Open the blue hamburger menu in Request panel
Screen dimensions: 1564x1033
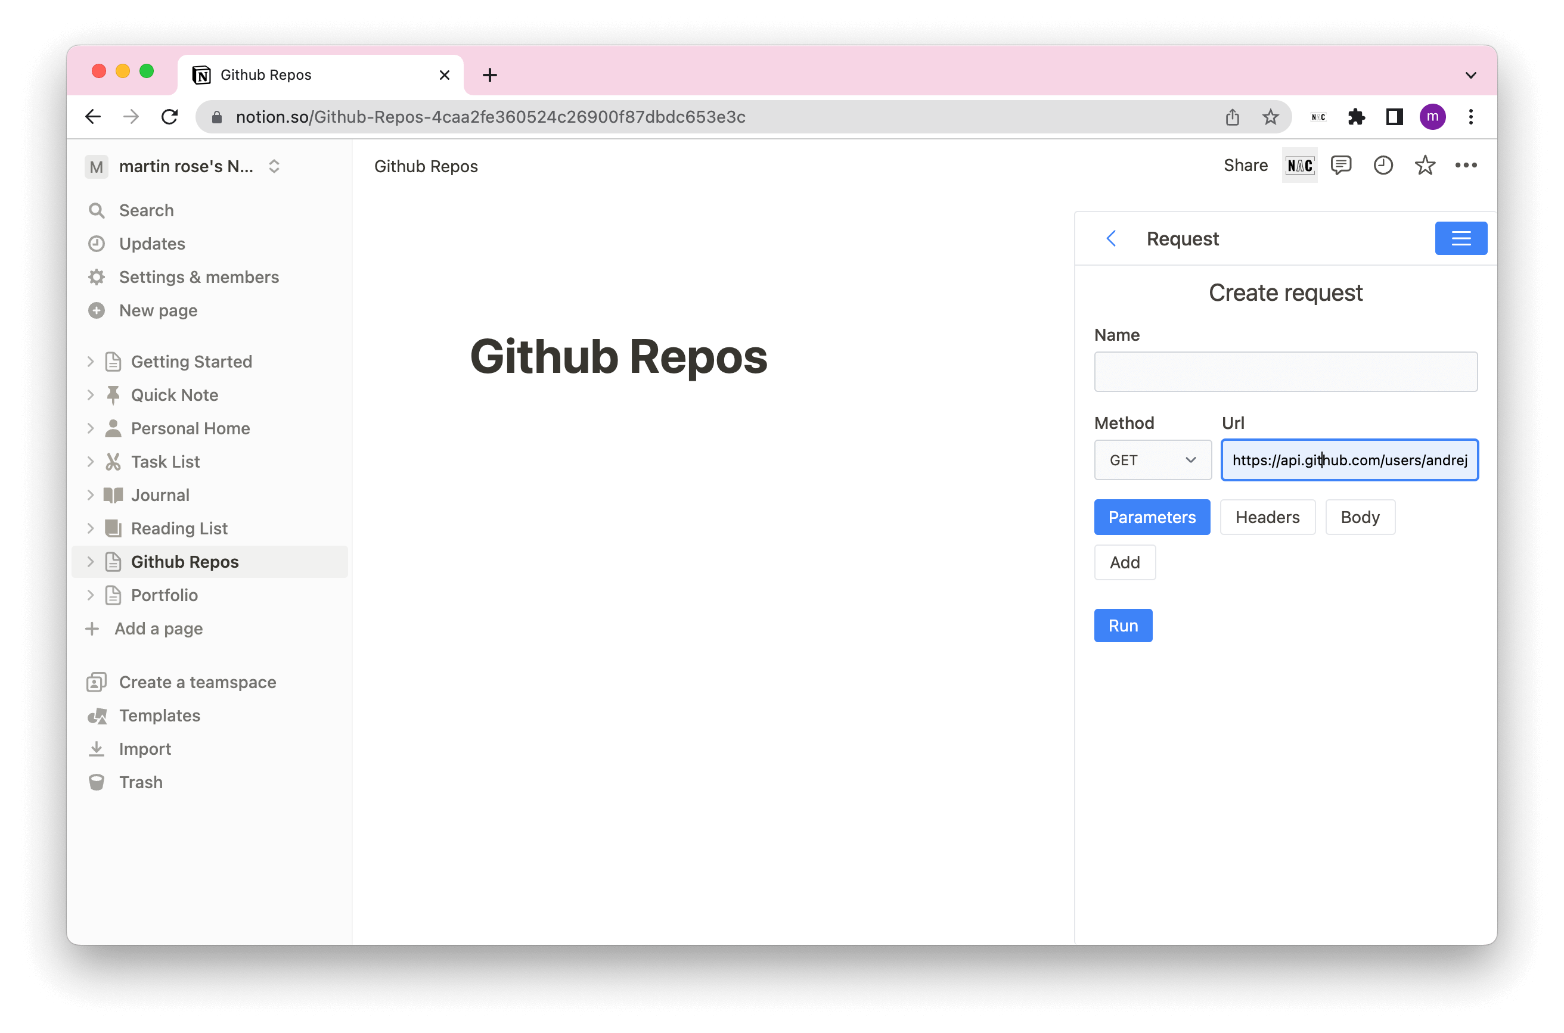point(1460,238)
